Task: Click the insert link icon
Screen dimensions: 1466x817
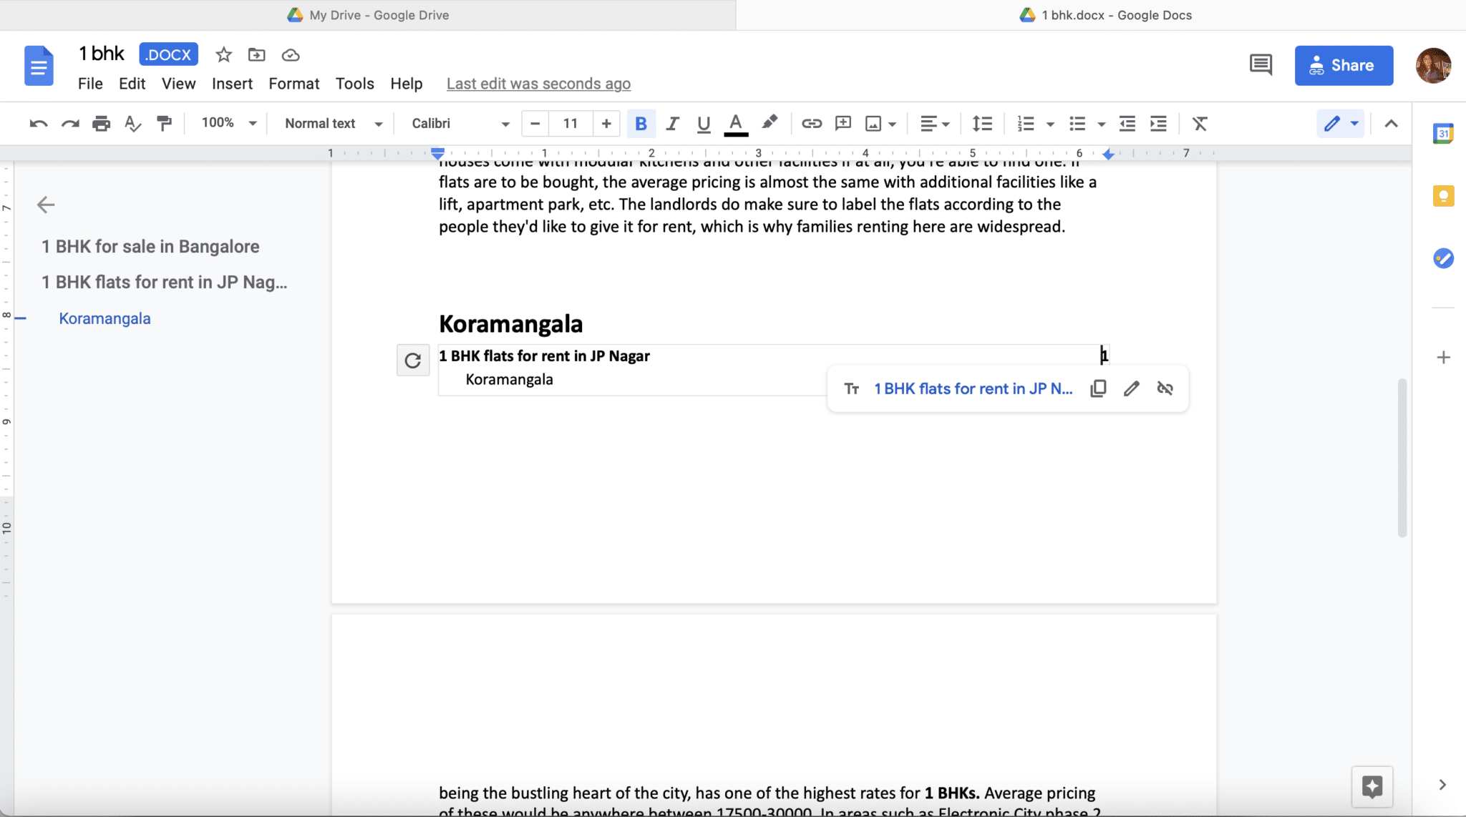Action: click(810, 123)
